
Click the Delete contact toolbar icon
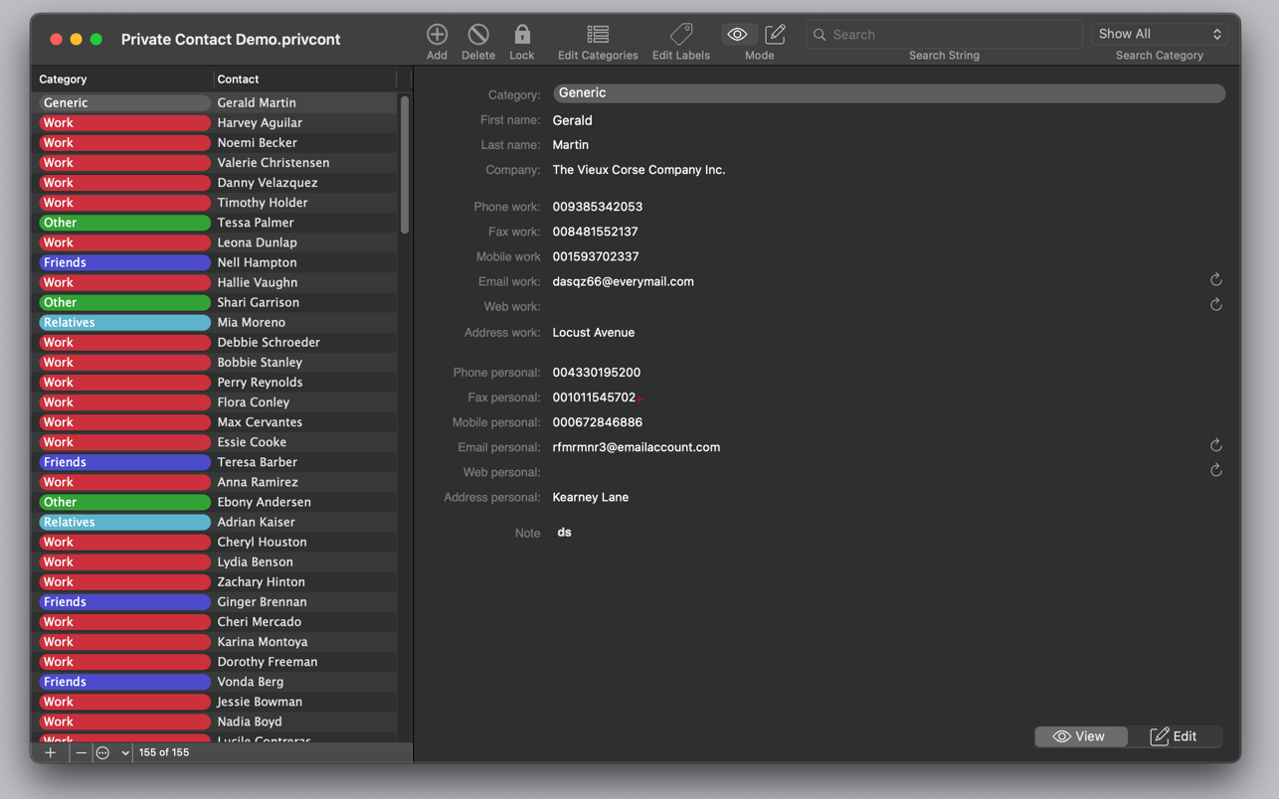point(478,35)
